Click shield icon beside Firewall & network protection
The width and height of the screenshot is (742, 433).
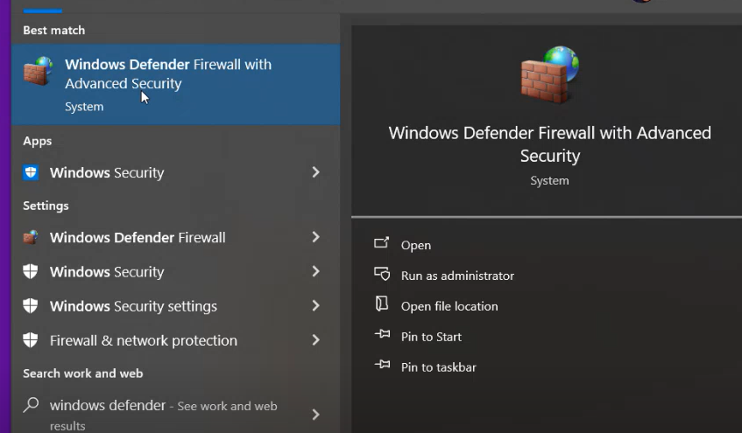tap(31, 340)
